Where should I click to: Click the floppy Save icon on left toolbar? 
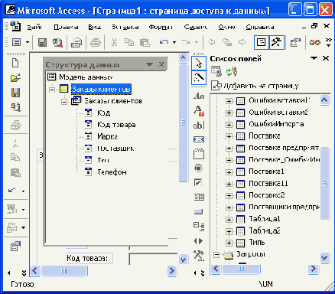pyautogui.click(x=15, y=93)
